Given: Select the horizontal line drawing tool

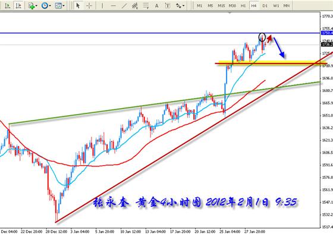Looking at the screenshot, I should 113,6.
